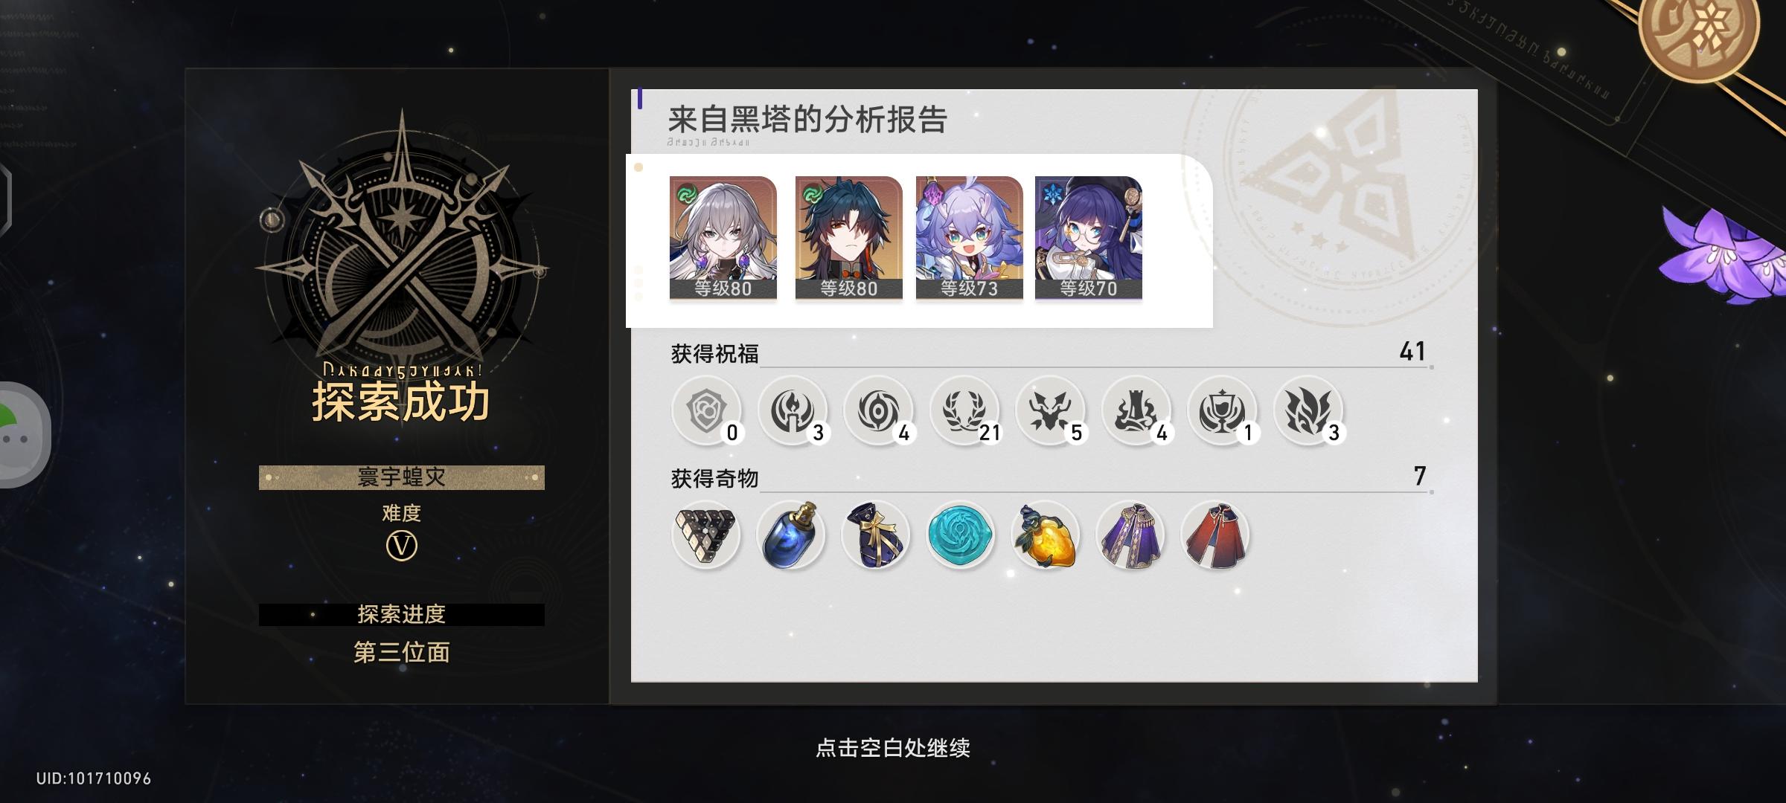Click the Nihility blessing icon with count 4

pos(878,410)
